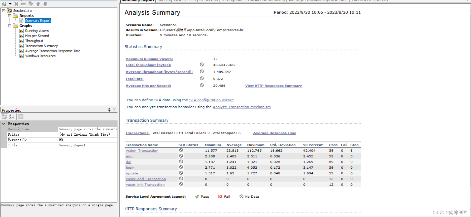Click the Move Down arrow toolbar icon

[x=45, y=4]
